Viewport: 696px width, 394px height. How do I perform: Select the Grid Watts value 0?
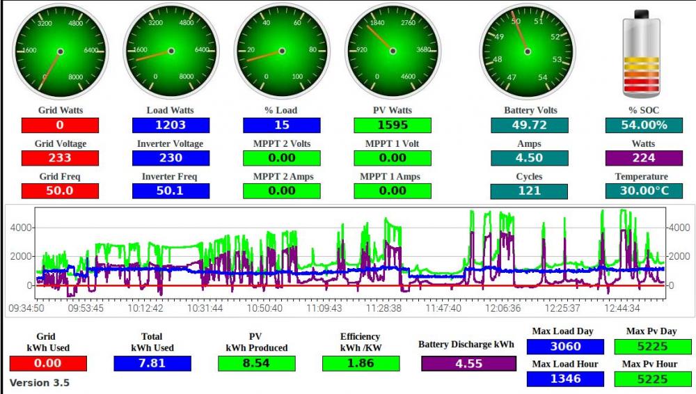coord(60,125)
